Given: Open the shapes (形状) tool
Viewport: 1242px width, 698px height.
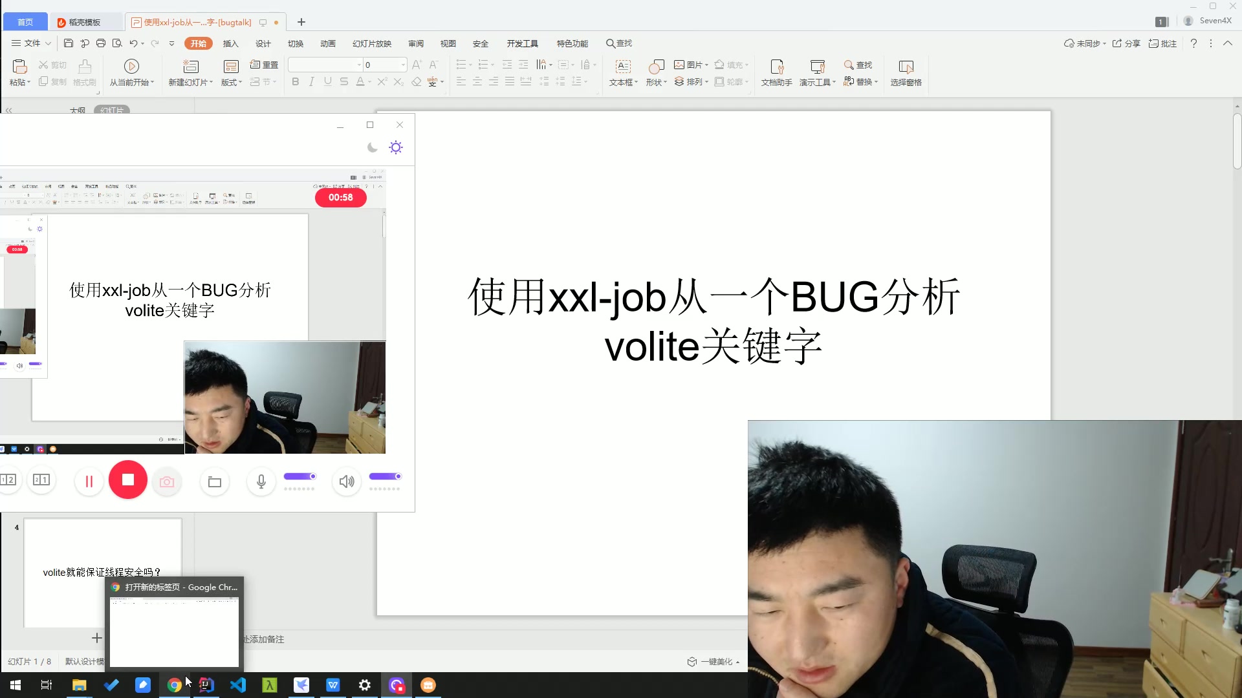Looking at the screenshot, I should click(x=656, y=67).
